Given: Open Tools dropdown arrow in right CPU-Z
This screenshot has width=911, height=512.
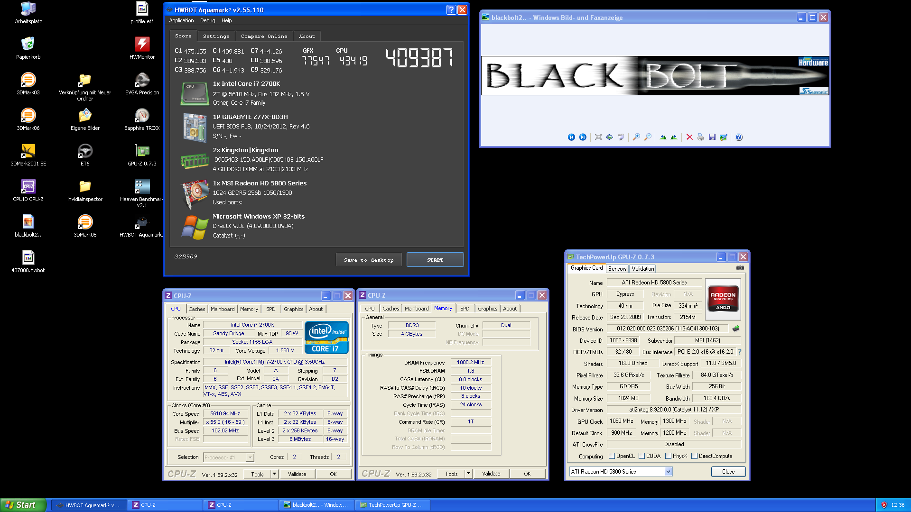Looking at the screenshot, I should point(468,474).
